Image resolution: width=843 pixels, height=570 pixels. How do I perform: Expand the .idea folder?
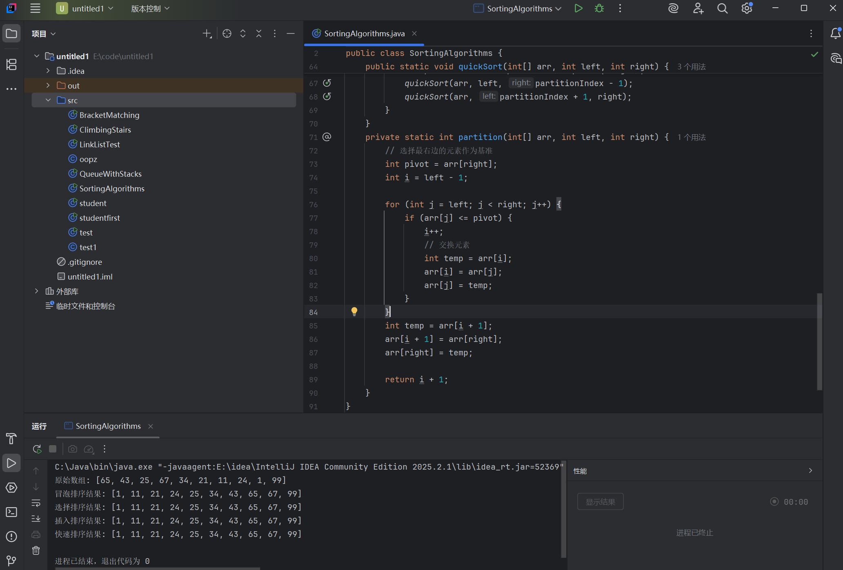coord(48,71)
